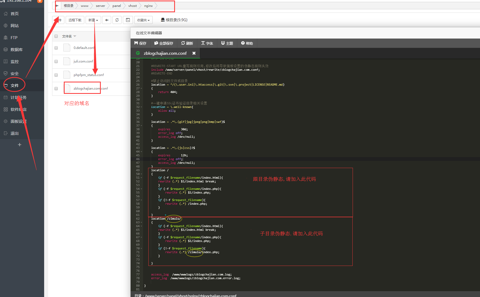The image size is (480, 297).
Task: Open file 0.default.conf
Action: coord(84,48)
